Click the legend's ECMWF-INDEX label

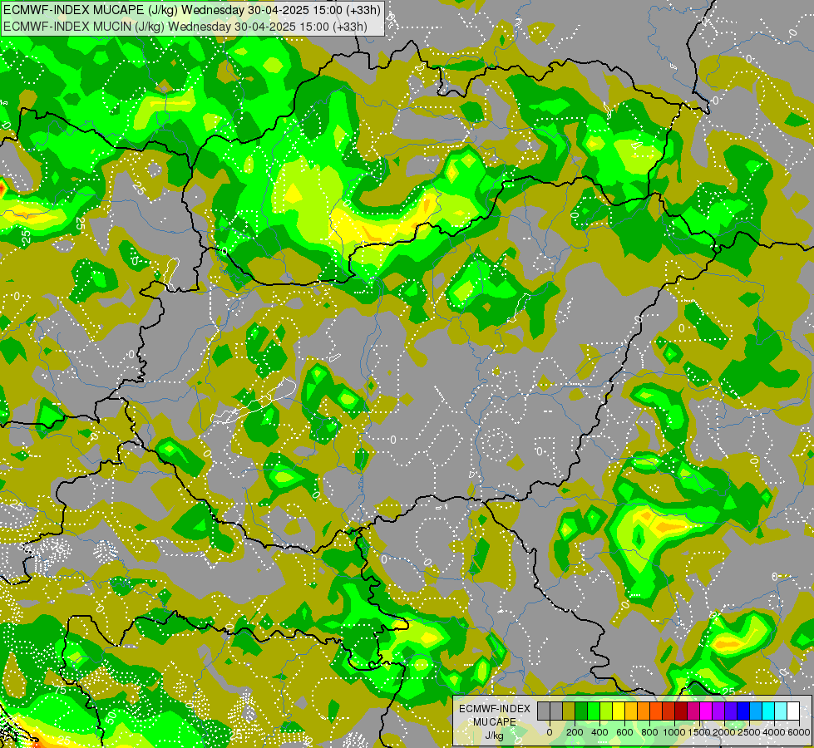495,709
